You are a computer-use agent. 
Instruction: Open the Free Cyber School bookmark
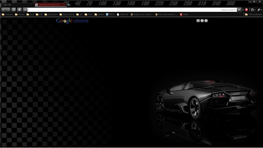pos(166,15)
